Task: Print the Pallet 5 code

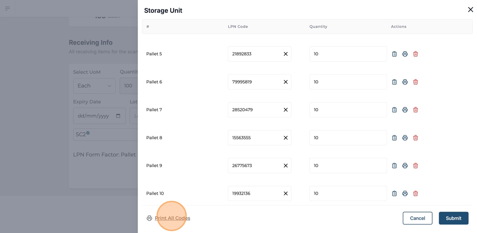Action: [x=405, y=54]
